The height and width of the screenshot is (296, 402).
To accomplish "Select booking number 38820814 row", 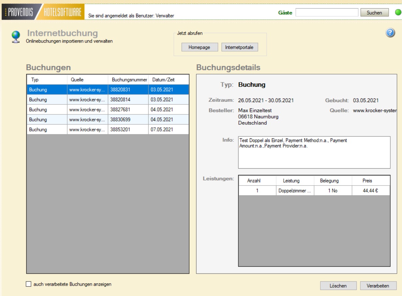I will pos(108,99).
